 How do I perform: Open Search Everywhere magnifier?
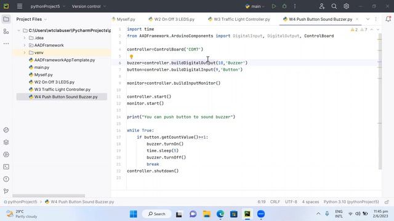(334, 6)
